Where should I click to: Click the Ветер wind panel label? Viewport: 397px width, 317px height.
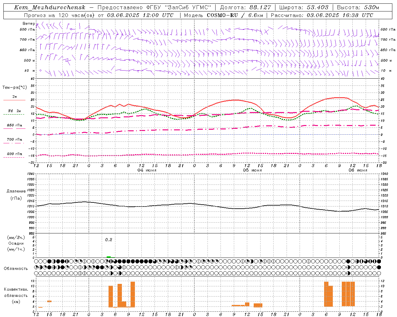pyautogui.click(x=29, y=24)
